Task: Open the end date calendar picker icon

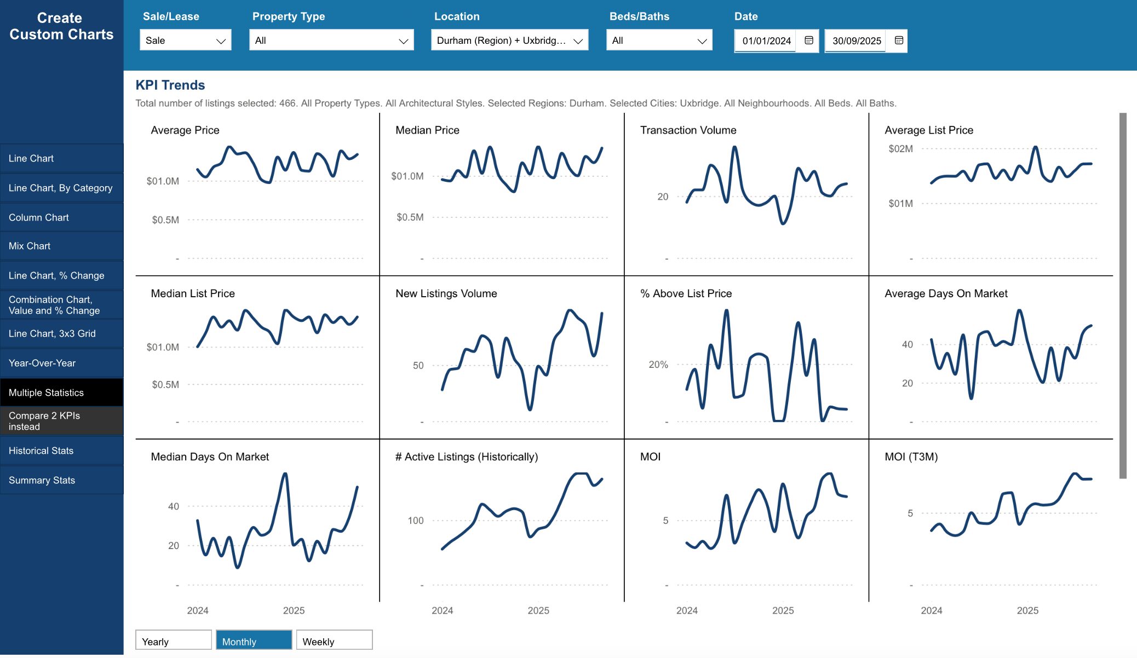Action: [898, 41]
